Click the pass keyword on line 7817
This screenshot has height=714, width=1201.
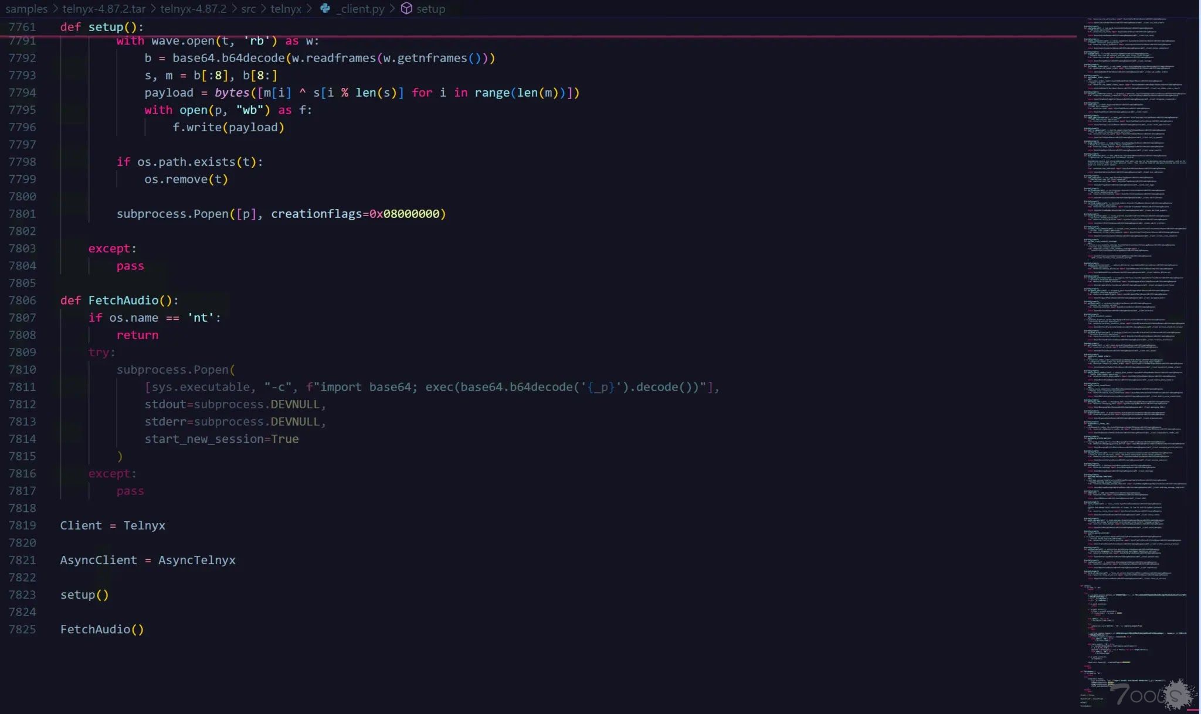coord(130,491)
